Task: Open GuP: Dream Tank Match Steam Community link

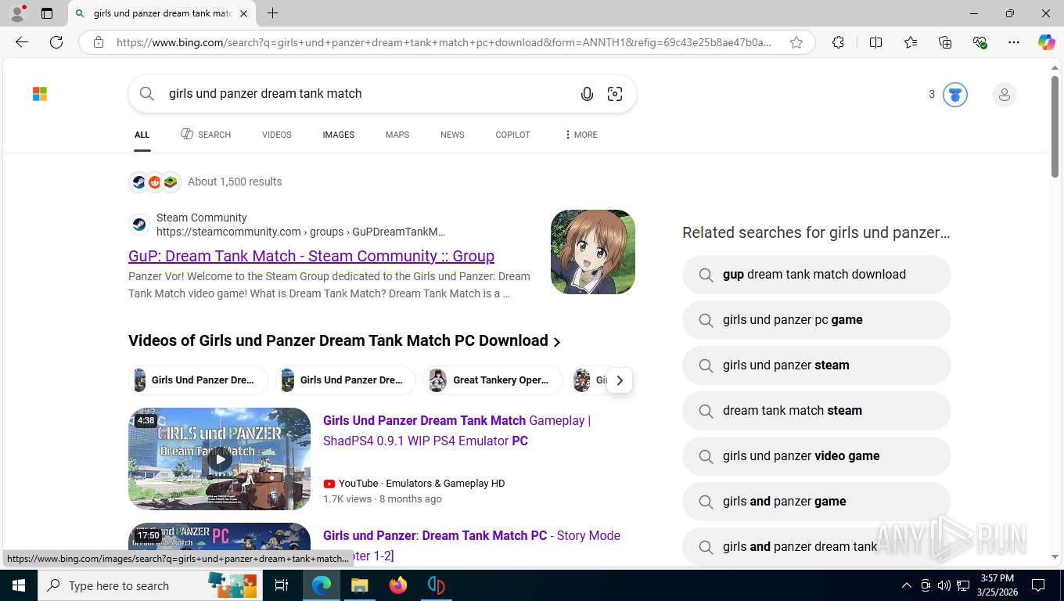Action: pyautogui.click(x=311, y=256)
